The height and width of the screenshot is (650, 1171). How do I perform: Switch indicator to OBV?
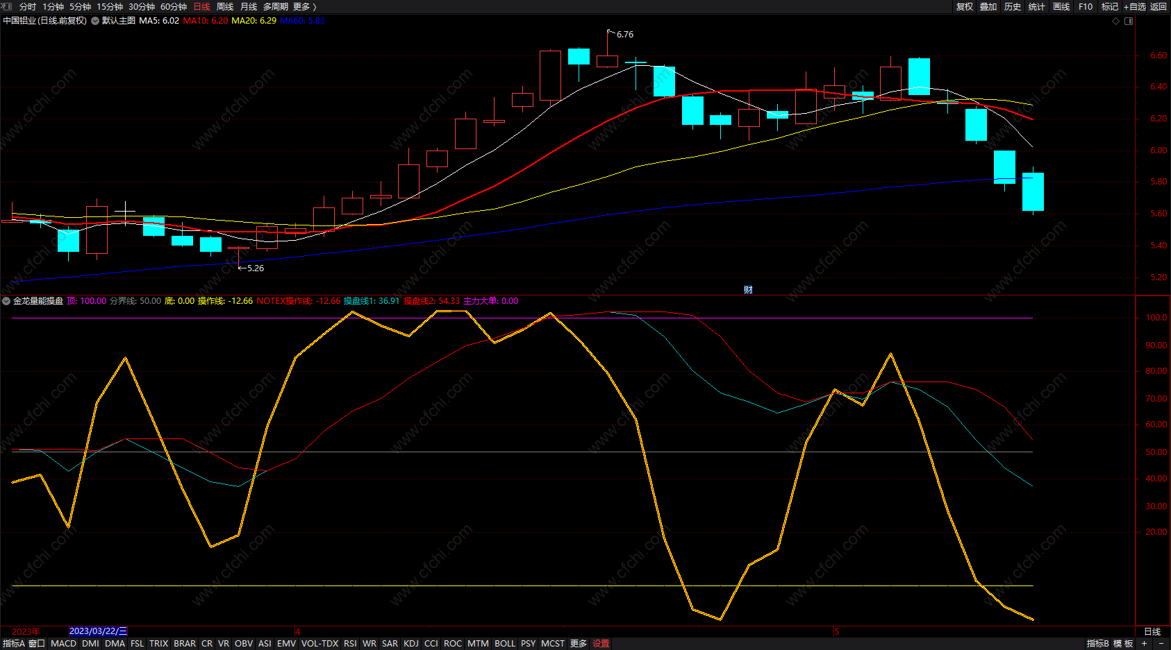click(x=244, y=644)
